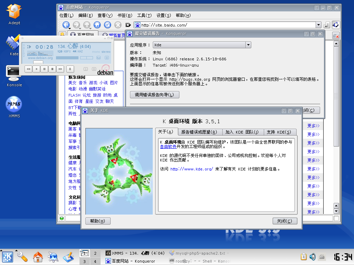Open the 音乐 link on the Baidu page
The width and height of the screenshot is (354, 265).
(83, 83)
